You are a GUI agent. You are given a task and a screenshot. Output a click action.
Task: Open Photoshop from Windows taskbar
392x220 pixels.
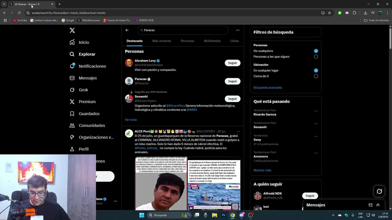tap(224, 215)
